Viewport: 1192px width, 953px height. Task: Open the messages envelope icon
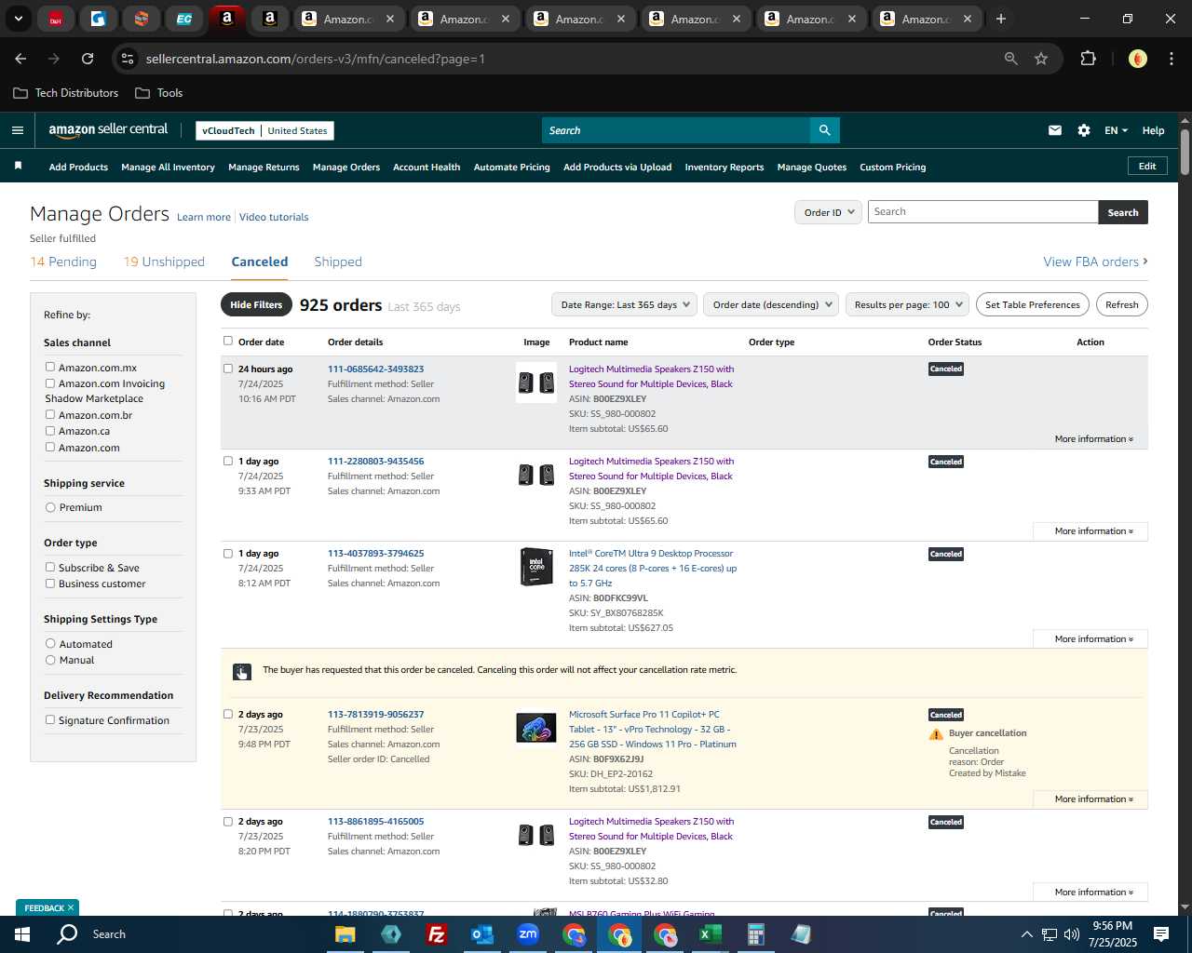coord(1055,130)
